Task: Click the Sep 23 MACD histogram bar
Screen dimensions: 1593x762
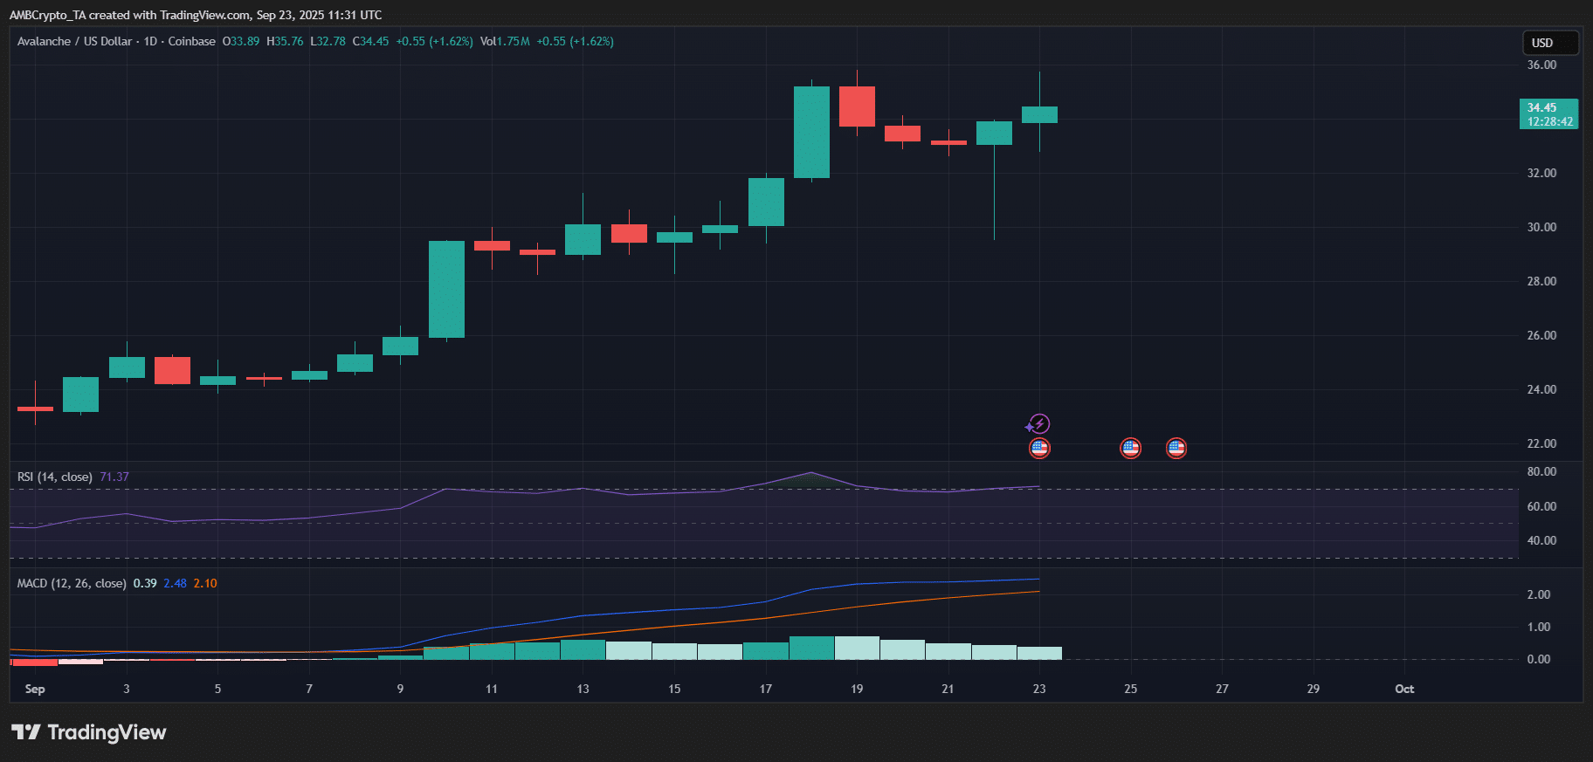Action: [1039, 653]
